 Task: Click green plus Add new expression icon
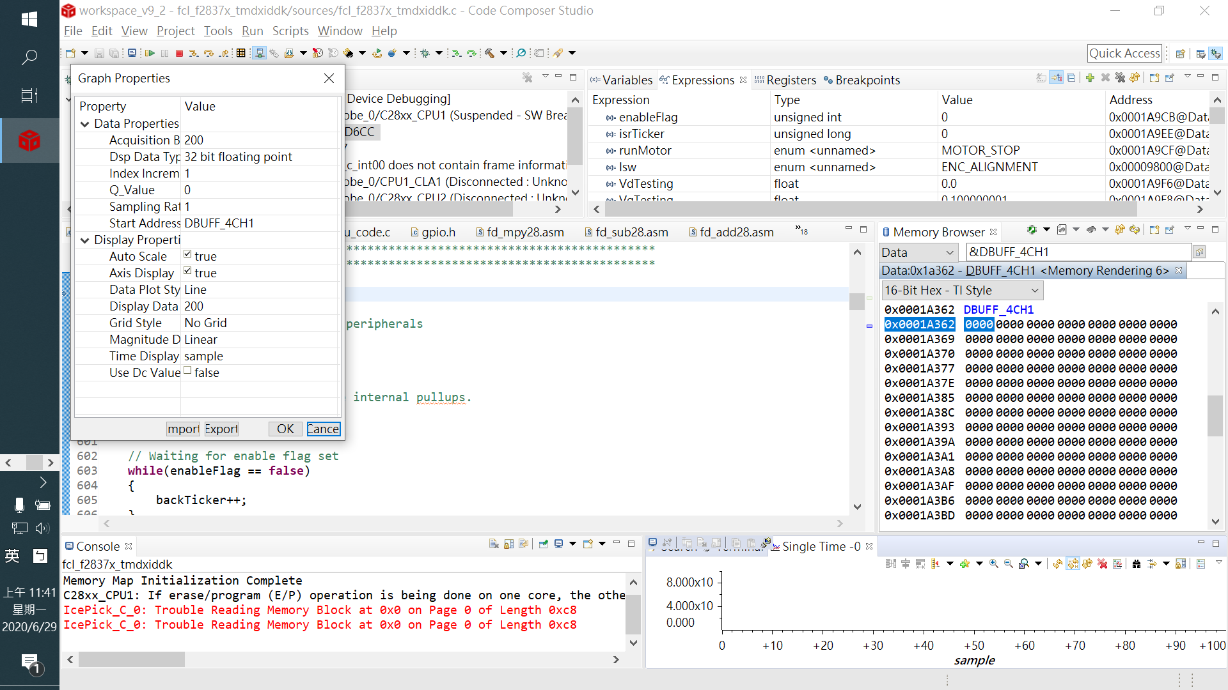click(1090, 78)
